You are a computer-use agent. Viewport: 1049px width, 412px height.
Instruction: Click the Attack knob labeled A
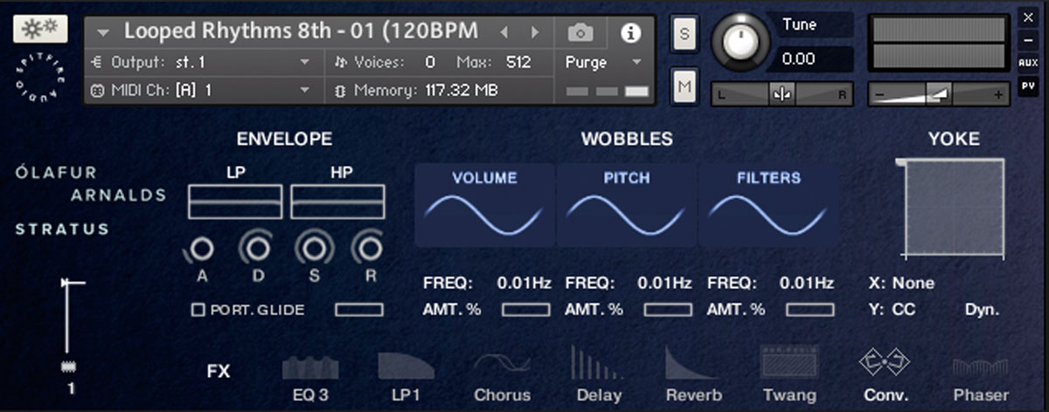[201, 250]
